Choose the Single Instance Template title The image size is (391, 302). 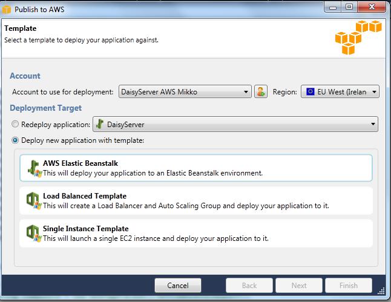pyautogui.click(x=85, y=228)
